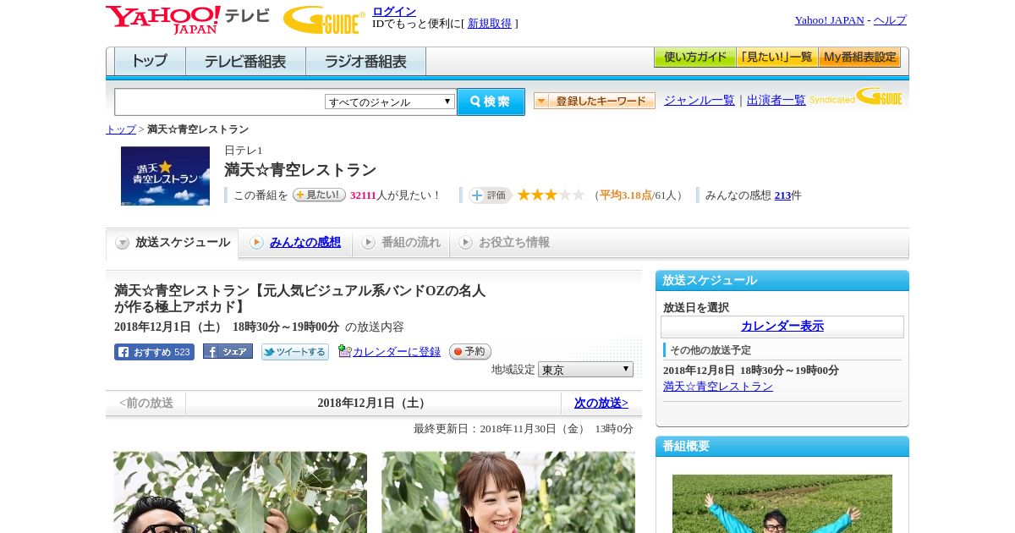Open the トップ navigation tab
This screenshot has width=1015, height=533.
150,62
